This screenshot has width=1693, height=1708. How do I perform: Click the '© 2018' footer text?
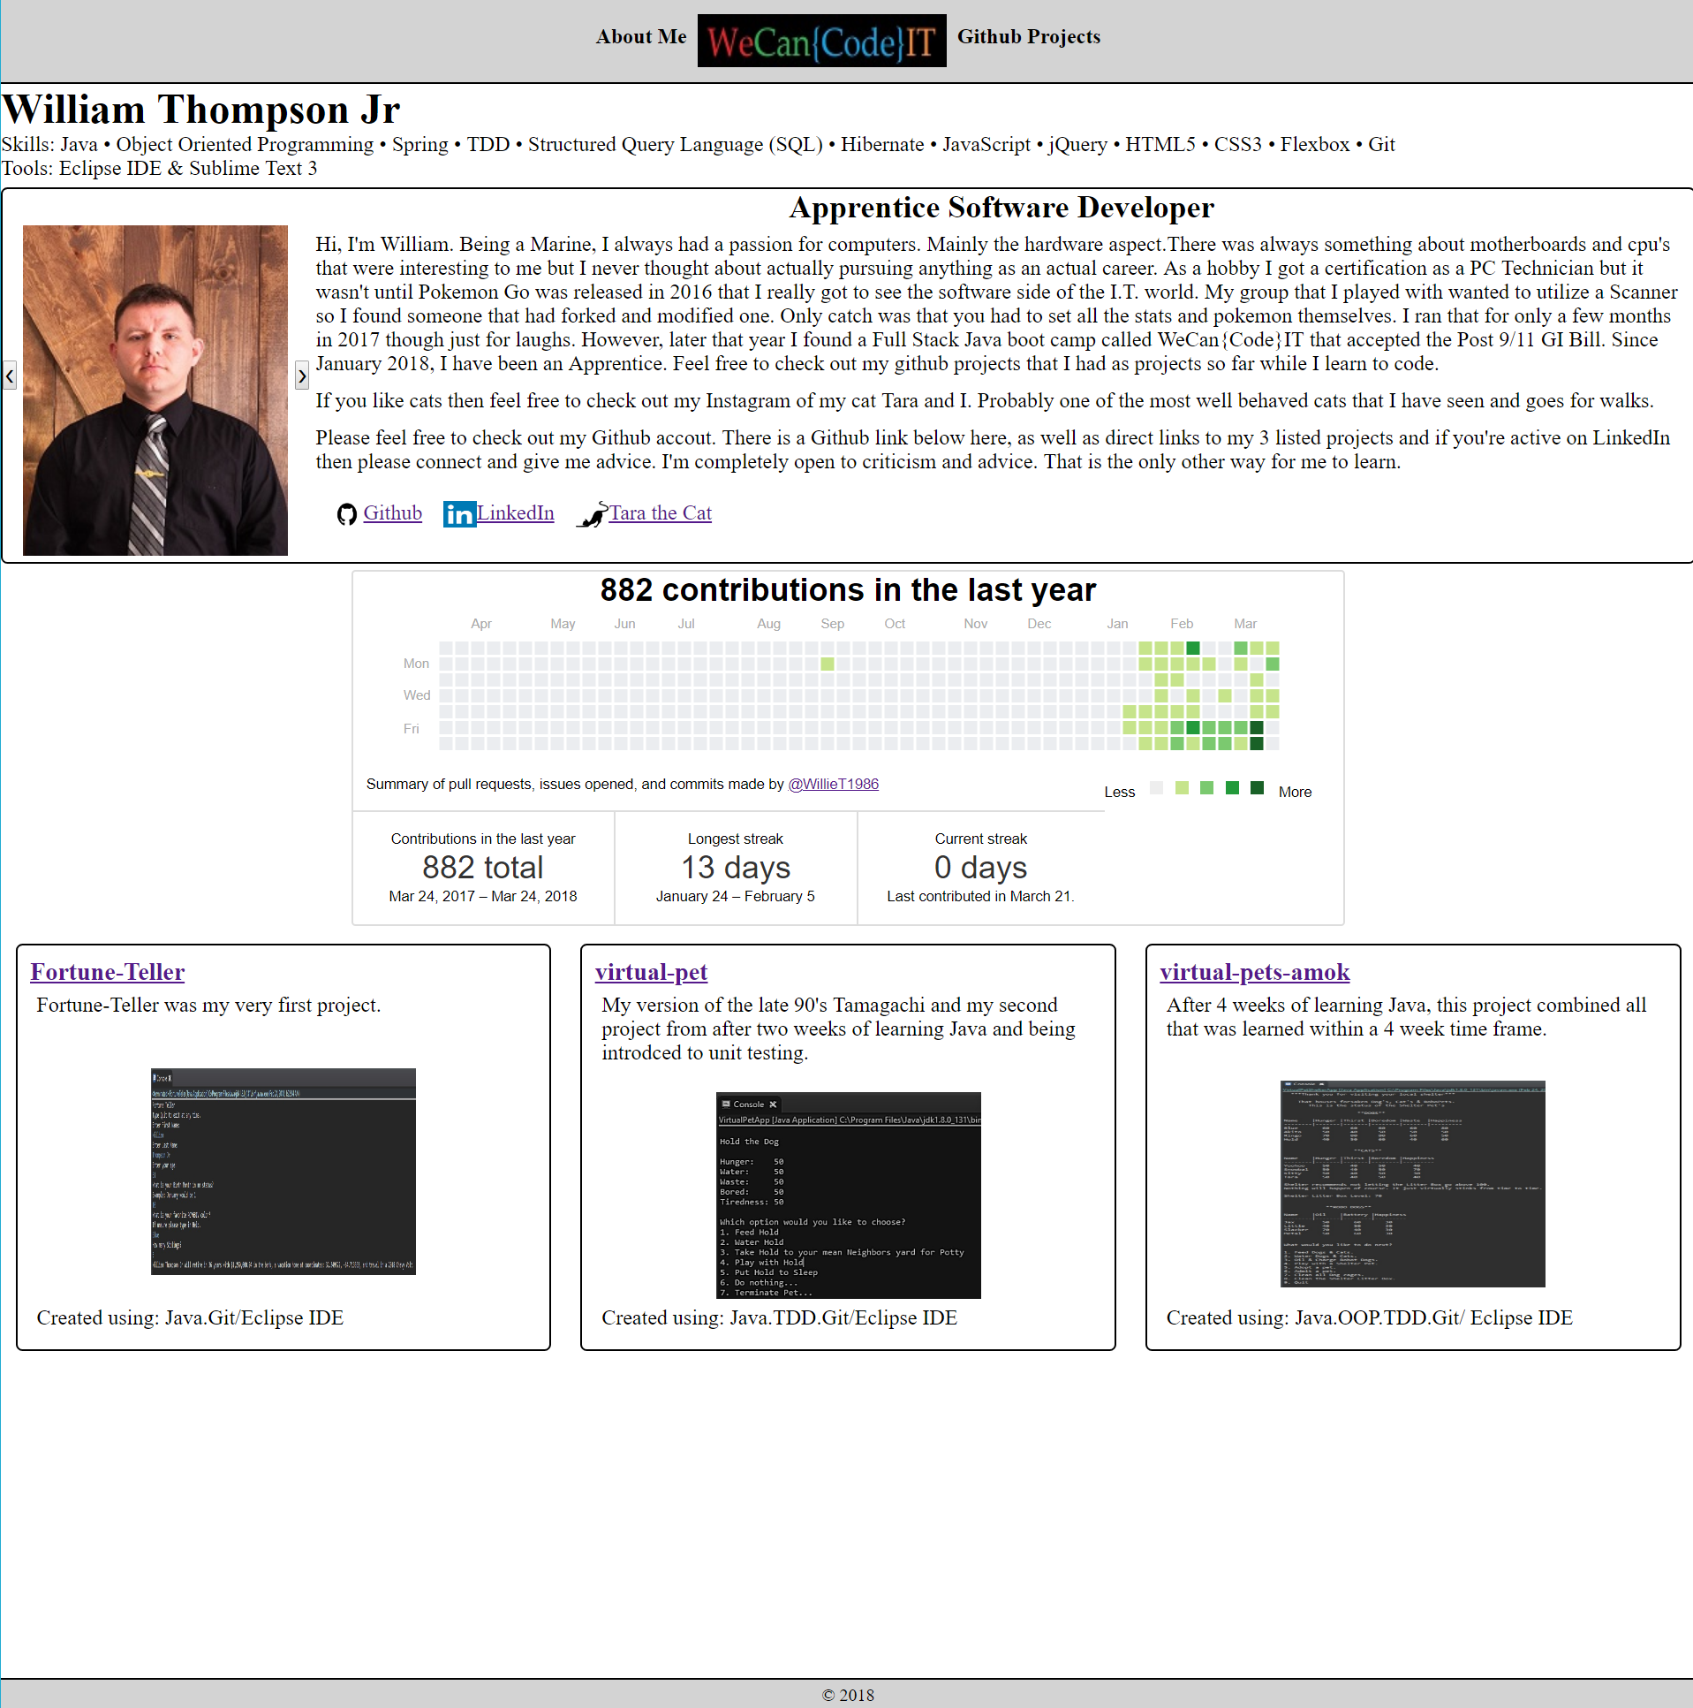click(848, 1695)
